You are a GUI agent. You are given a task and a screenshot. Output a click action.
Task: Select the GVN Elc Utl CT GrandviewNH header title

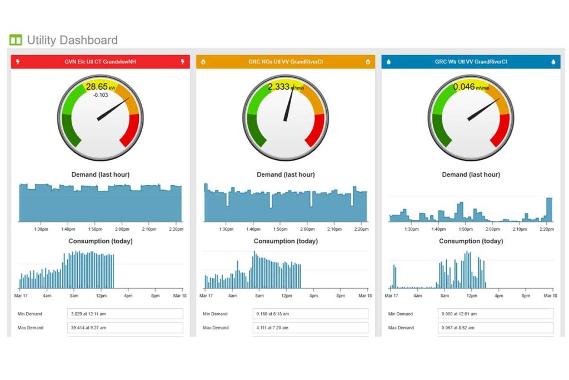coord(100,62)
